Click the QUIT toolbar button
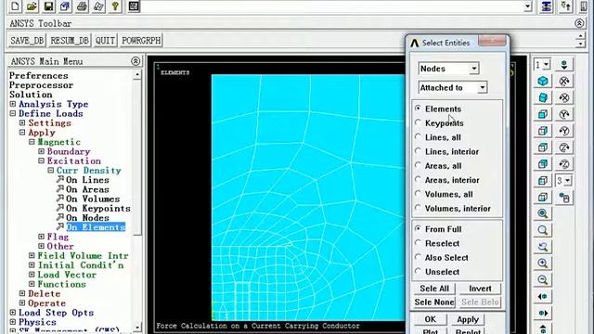Image resolution: width=594 pixels, height=334 pixels. pos(105,40)
